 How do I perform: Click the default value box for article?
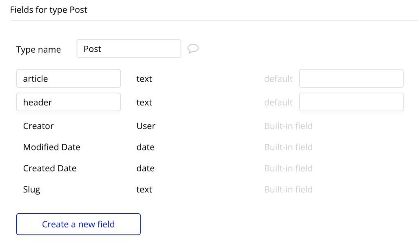coord(351,78)
